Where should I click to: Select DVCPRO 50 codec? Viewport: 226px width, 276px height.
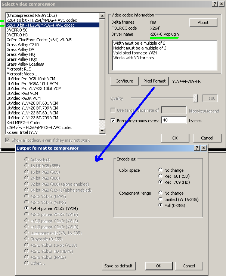click(53, 30)
